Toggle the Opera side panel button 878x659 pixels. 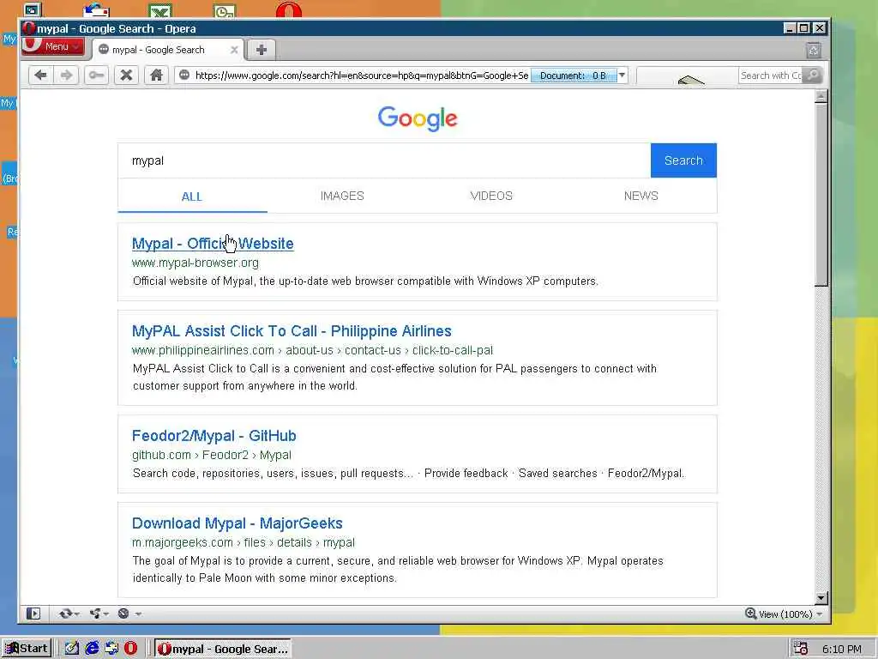[33, 614]
